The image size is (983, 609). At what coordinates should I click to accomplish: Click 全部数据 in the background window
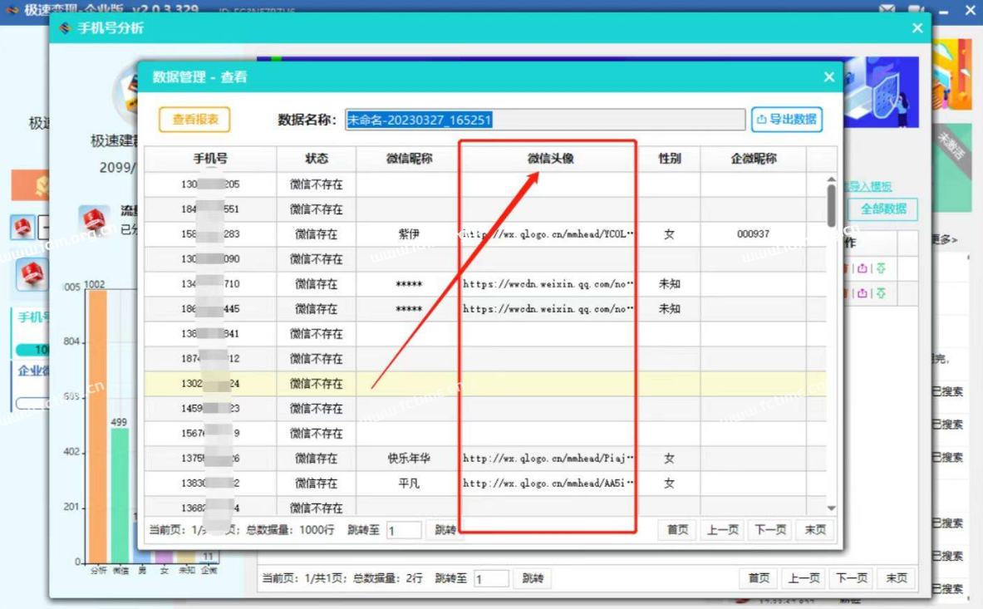coord(882,209)
